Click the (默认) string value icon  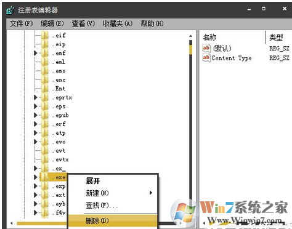206,48
